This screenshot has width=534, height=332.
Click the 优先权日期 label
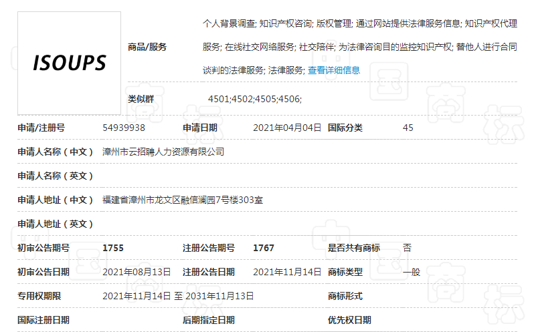point(349,320)
